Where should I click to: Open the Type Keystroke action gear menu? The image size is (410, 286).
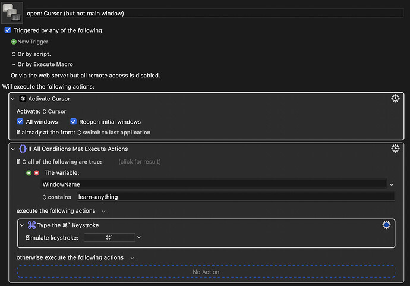pyautogui.click(x=386, y=225)
